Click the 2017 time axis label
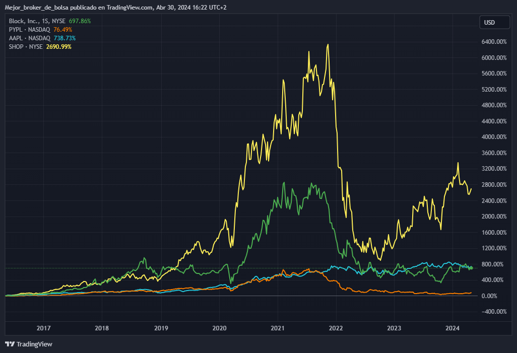The image size is (517, 353). point(43,328)
